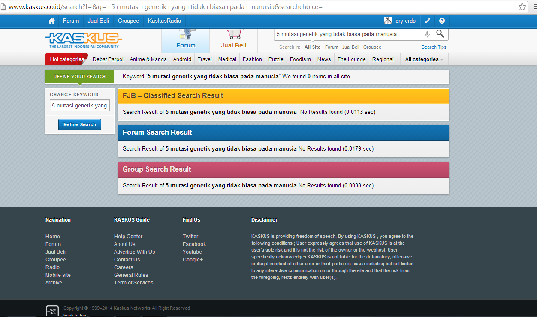Open the Regional category

tap(383, 59)
